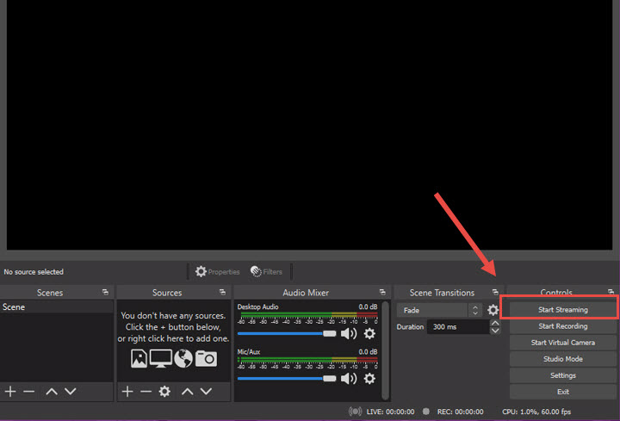The height and width of the screenshot is (421, 620).
Task: Pop out the Scenes dock
Action: click(x=105, y=292)
